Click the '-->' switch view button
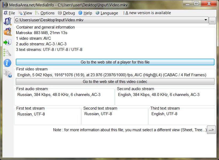 click(211, 130)
